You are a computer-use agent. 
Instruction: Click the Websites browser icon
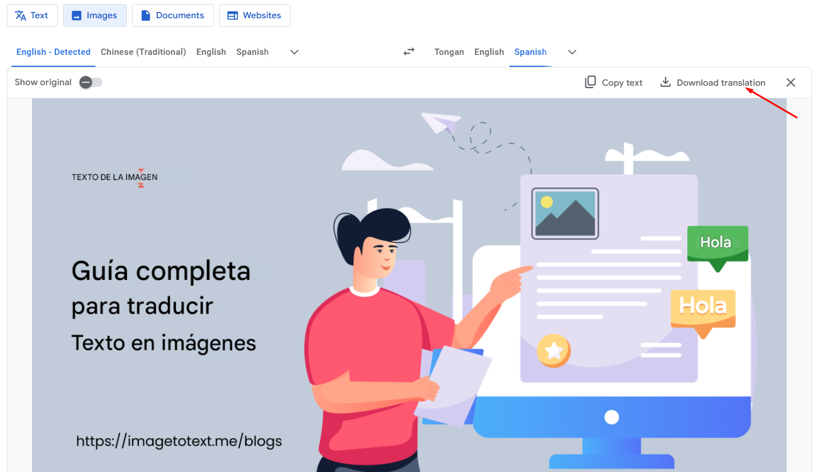[232, 15]
